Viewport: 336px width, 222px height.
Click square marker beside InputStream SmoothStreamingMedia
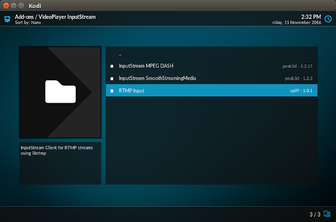point(112,79)
